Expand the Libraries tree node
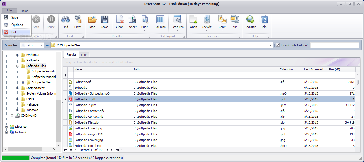Viewport: 364px width, 162px height. click(x=7, y=127)
